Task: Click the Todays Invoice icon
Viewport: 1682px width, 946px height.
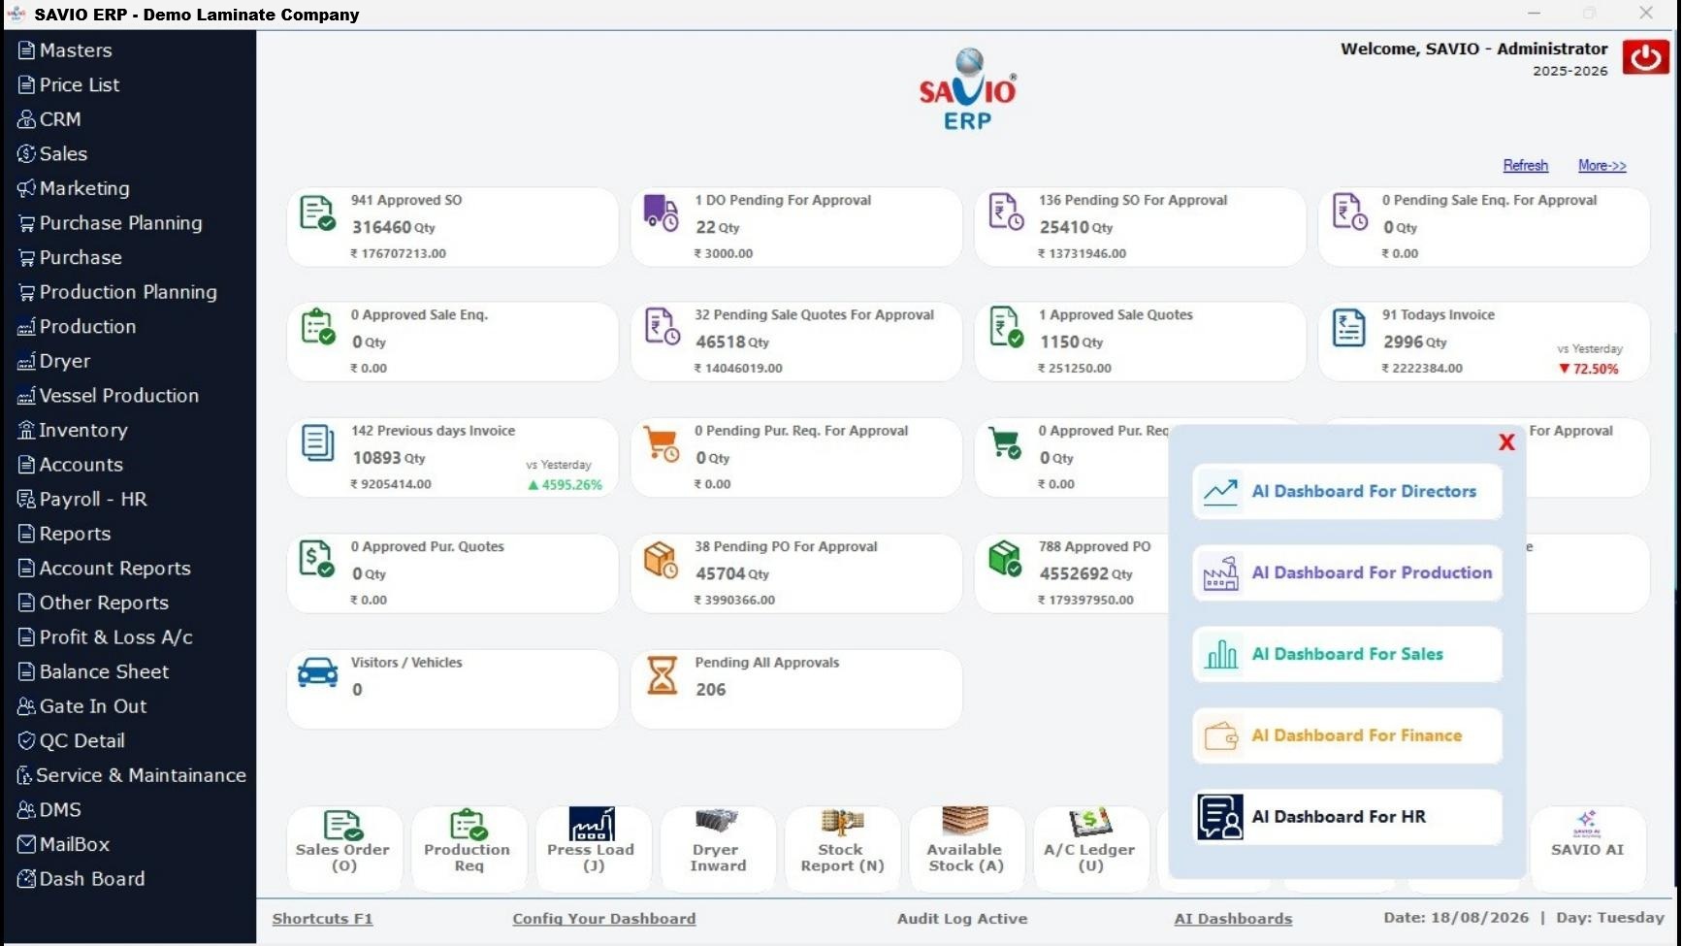Action: (x=1349, y=328)
